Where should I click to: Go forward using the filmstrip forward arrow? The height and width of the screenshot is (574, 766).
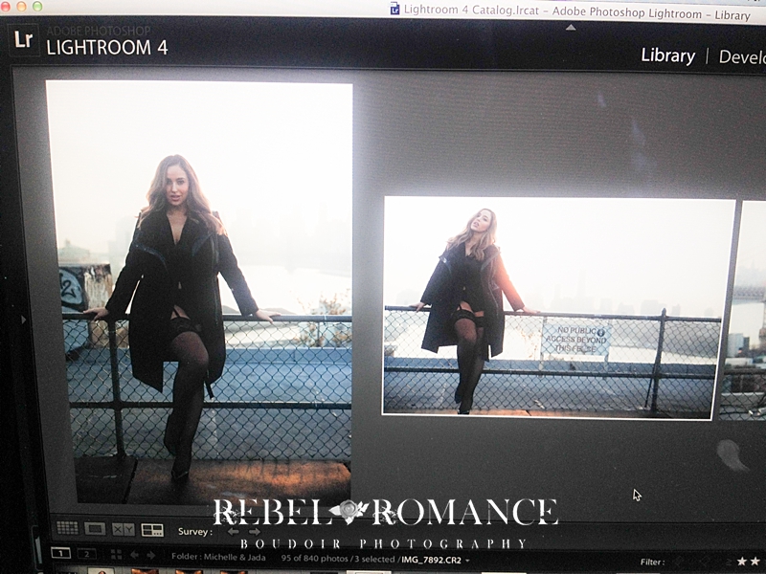tap(150, 555)
